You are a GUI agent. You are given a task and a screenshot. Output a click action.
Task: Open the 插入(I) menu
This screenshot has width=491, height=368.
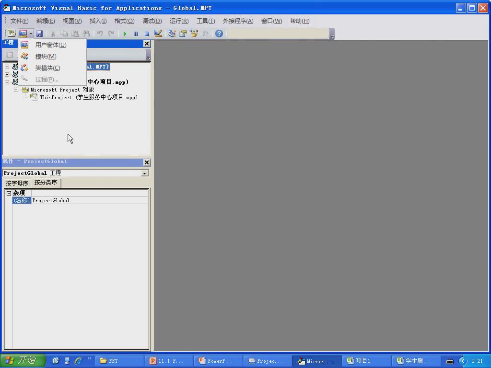(x=98, y=21)
